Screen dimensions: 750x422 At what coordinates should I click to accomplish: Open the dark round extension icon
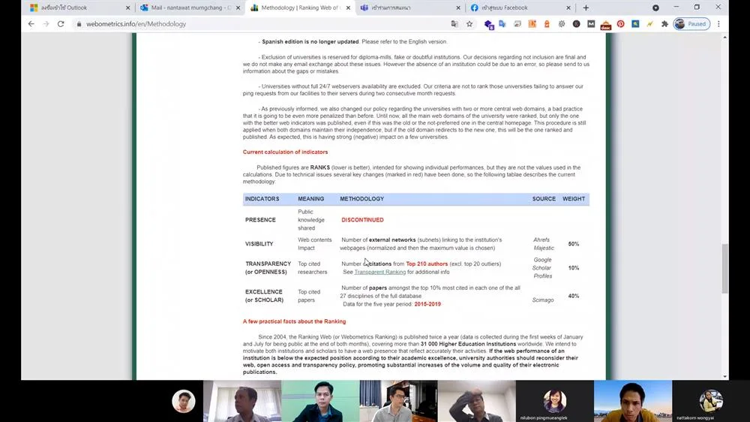click(576, 24)
